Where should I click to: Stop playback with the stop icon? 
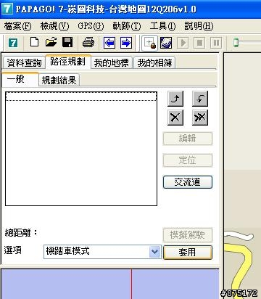(x=199, y=43)
